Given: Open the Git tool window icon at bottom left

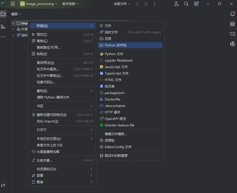Looking at the screenshot, I should click(x=3, y=185).
